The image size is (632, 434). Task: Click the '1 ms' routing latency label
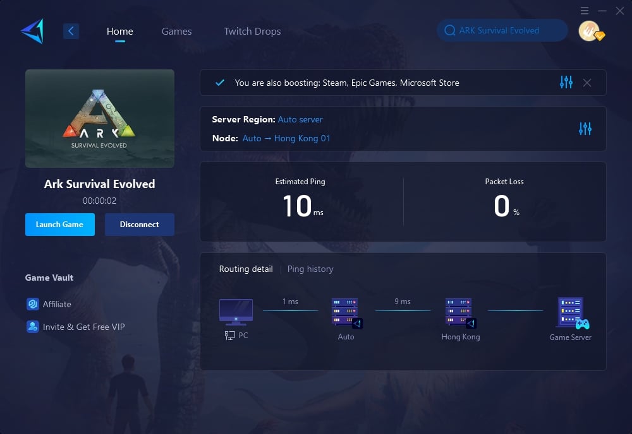click(x=290, y=302)
